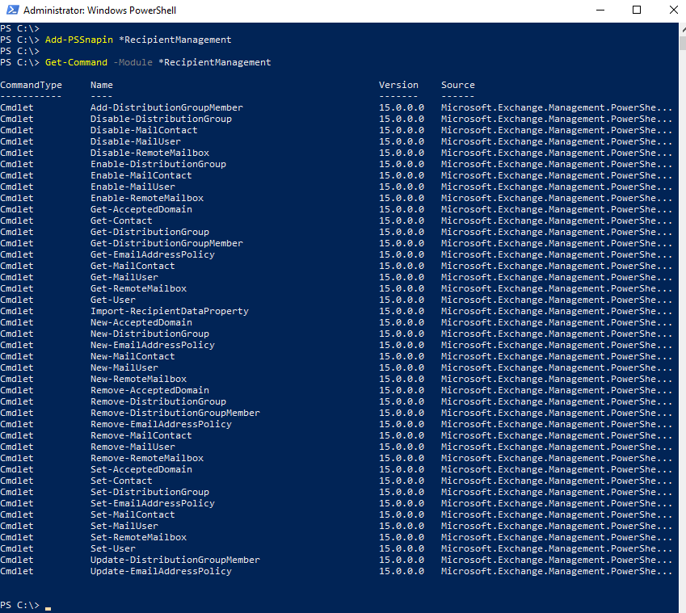Click New-AcceptedDomain cmdlet name
Image resolution: width=686 pixels, height=613 pixels.
141,323
